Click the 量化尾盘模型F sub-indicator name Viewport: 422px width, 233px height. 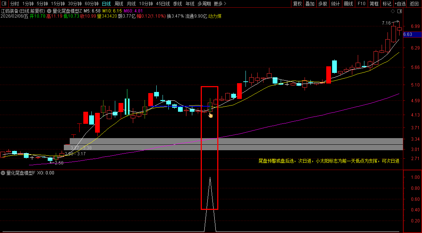tap(21, 173)
